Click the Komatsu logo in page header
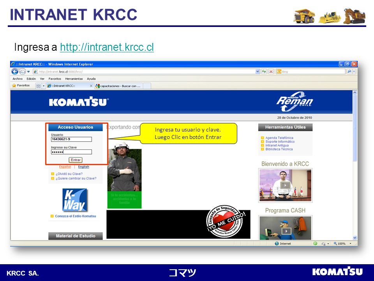The image size is (374, 281). [79, 101]
